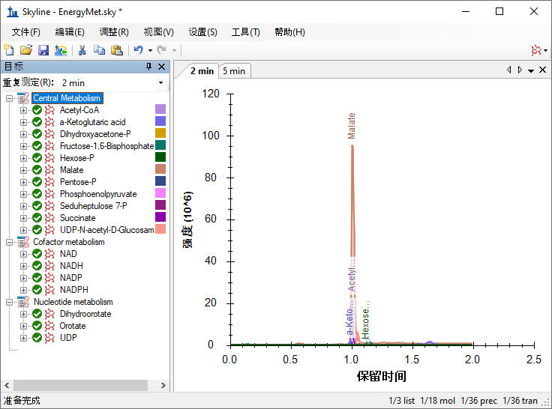Click the Import results toolbar icon
This screenshot has height=409, width=552.
pyautogui.click(x=61, y=50)
